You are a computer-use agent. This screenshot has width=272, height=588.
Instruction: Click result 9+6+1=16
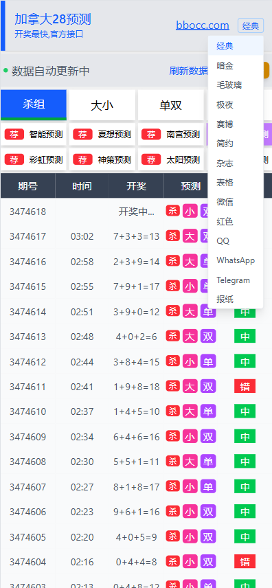point(137,512)
